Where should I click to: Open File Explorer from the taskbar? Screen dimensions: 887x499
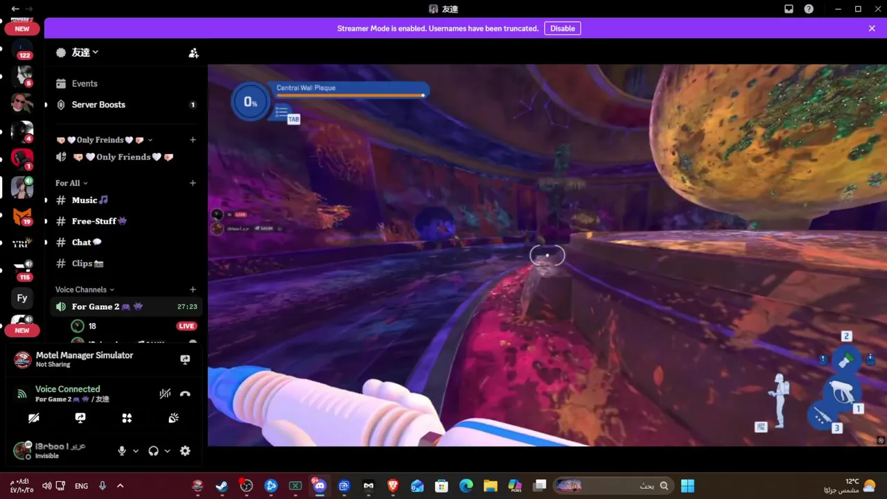(491, 486)
